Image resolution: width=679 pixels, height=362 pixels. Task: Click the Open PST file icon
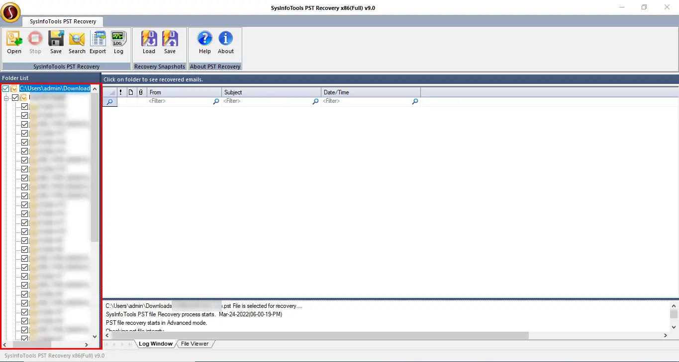(14, 42)
